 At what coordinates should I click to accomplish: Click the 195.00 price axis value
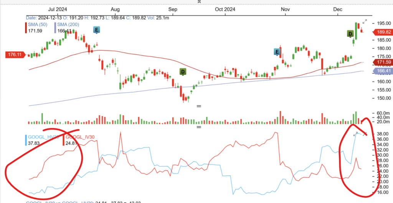pyautogui.click(x=384, y=23)
